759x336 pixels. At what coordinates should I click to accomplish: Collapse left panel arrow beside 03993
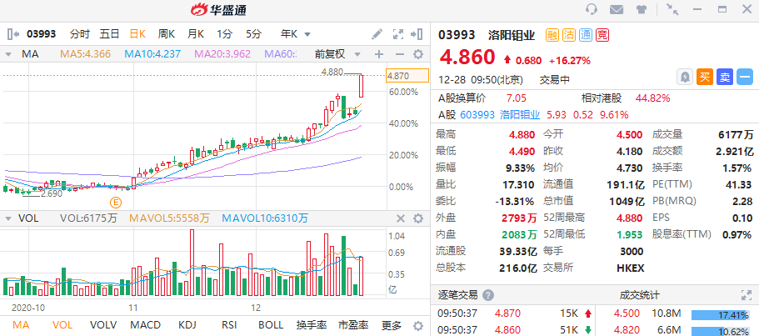click(13, 34)
